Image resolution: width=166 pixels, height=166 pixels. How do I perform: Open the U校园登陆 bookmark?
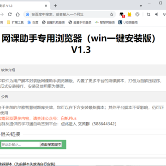[x=128, y=23]
